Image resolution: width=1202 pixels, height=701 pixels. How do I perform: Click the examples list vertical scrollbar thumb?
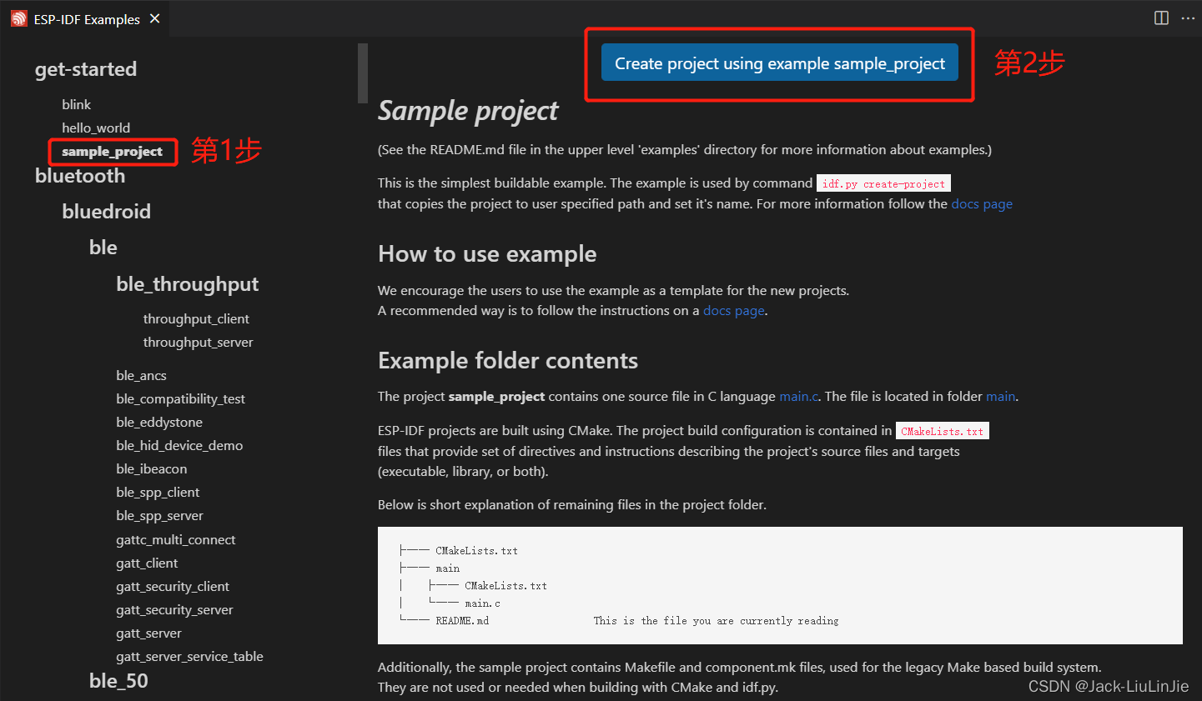(x=362, y=73)
